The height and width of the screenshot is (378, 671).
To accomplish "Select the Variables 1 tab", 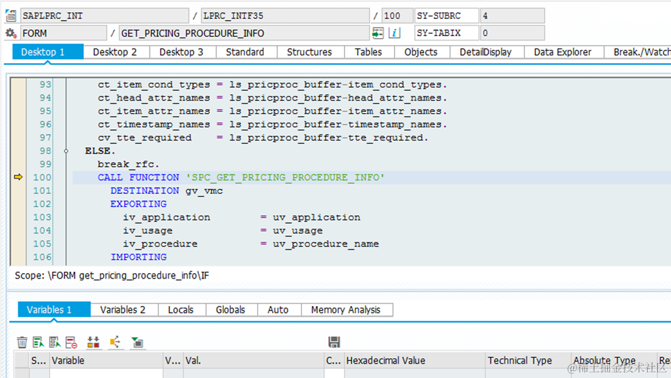I will point(54,309).
